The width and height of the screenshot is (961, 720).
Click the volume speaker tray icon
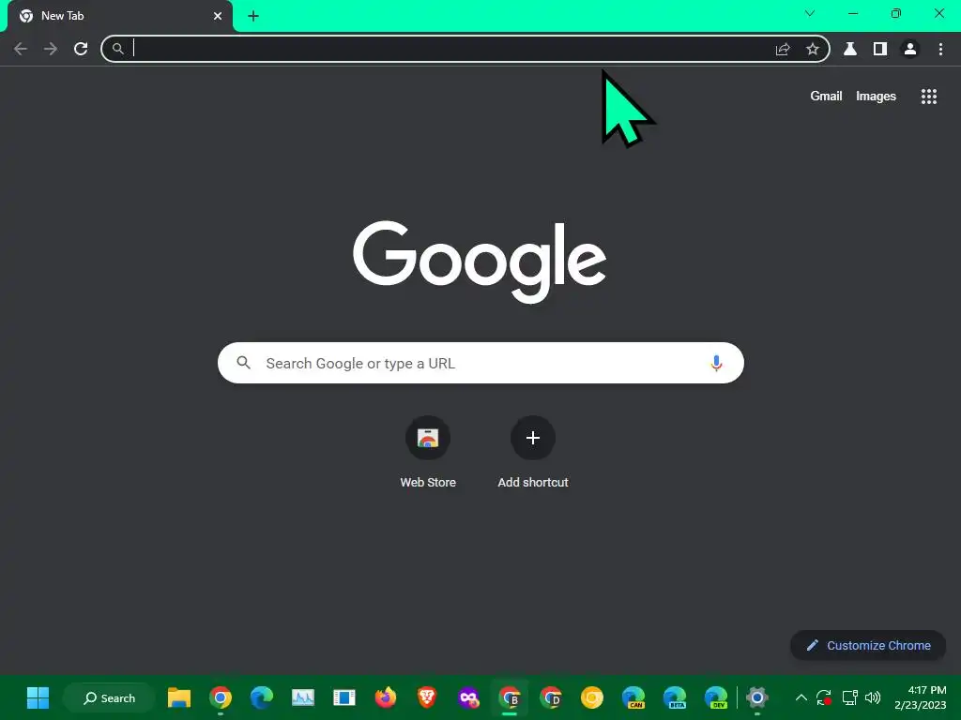(873, 697)
